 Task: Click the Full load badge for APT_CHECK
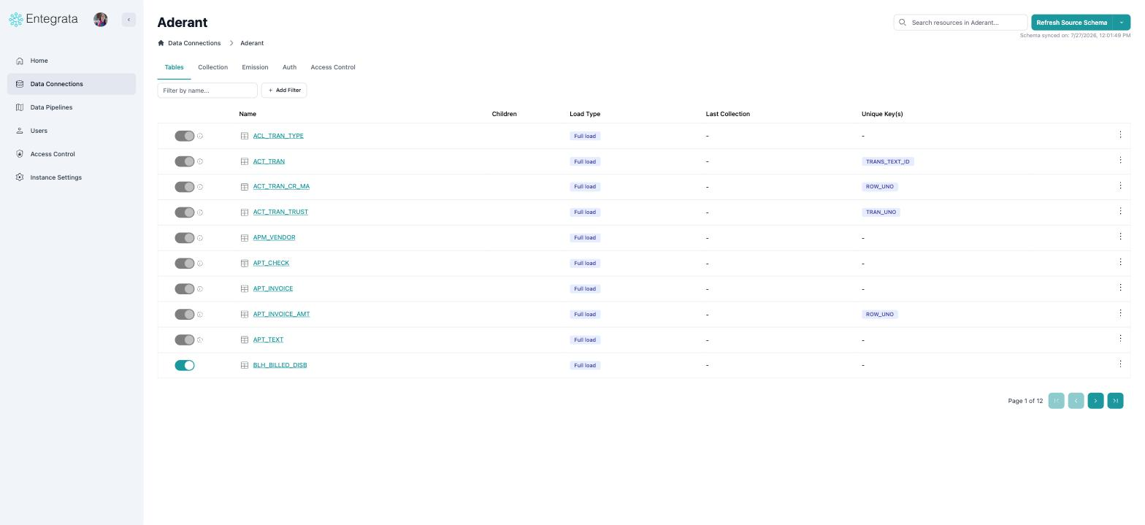point(585,264)
